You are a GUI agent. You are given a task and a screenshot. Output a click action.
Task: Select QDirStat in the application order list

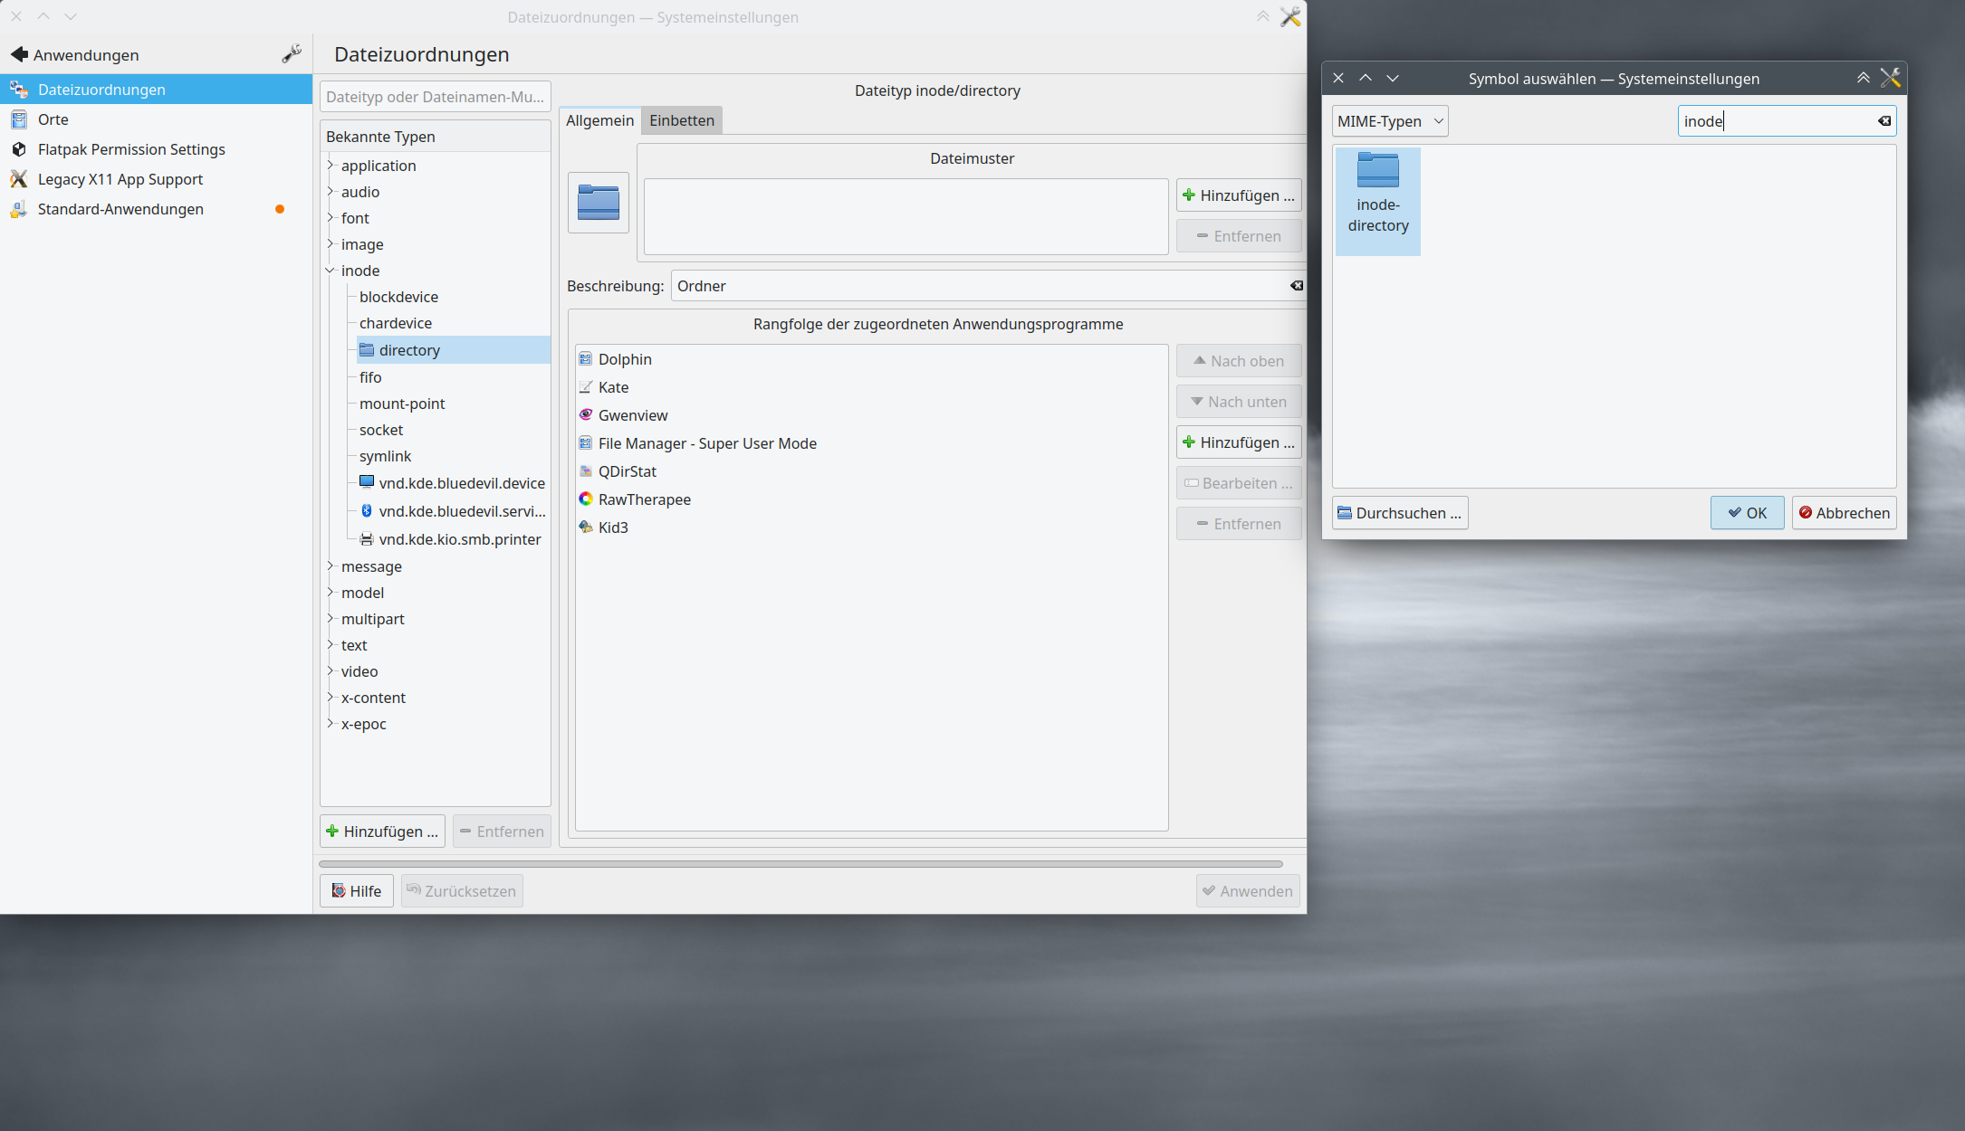coord(871,471)
